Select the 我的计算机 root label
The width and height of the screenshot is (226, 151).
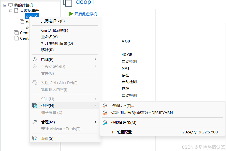coord(24,5)
